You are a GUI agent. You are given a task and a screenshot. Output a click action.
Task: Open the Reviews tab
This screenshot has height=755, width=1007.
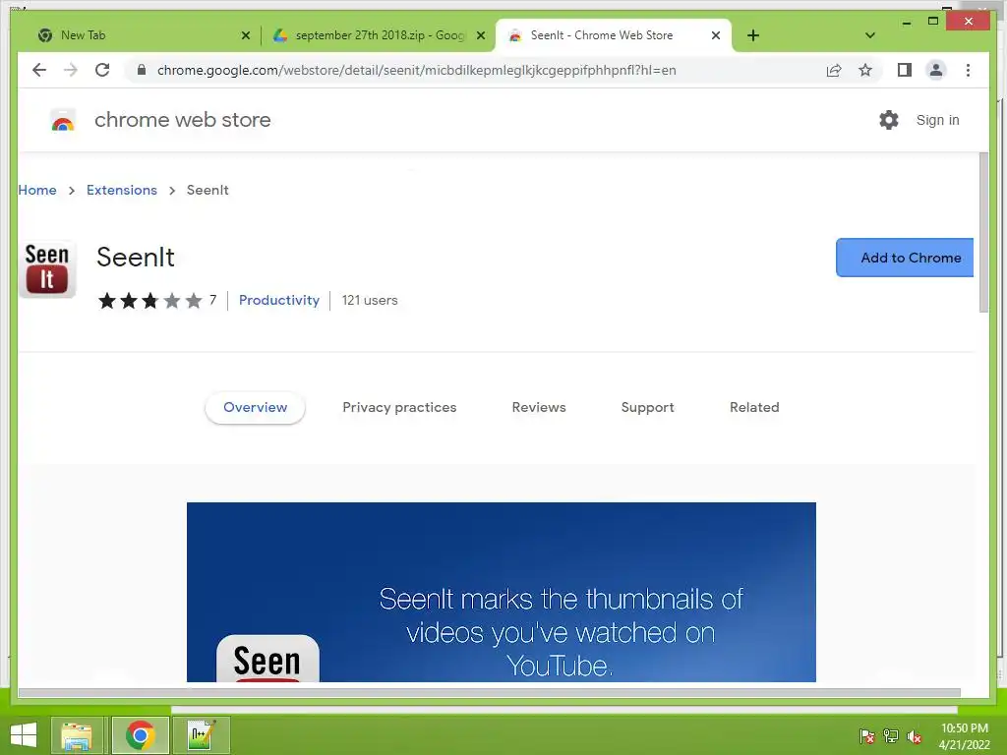[x=539, y=408]
